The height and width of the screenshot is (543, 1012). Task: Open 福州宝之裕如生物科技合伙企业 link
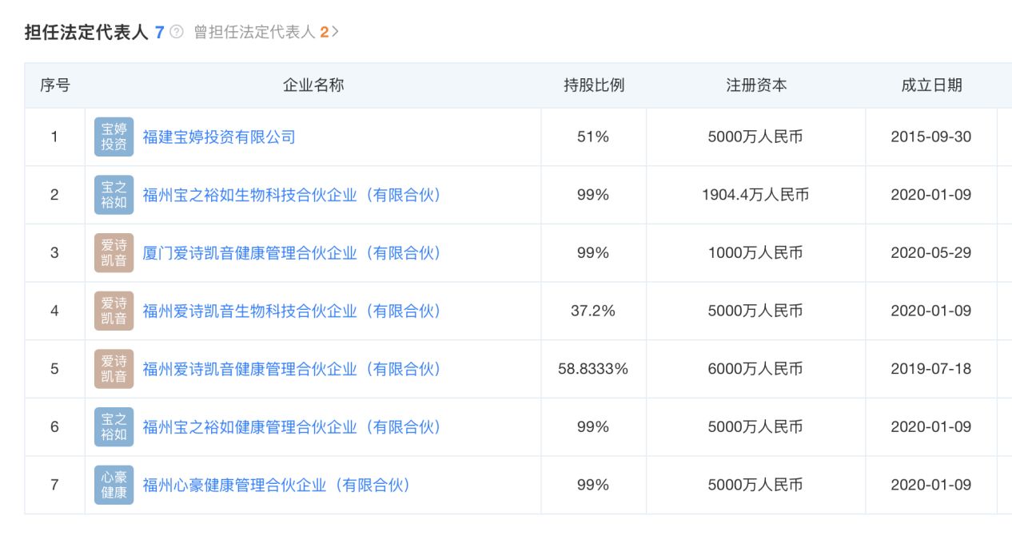pyautogui.click(x=292, y=195)
